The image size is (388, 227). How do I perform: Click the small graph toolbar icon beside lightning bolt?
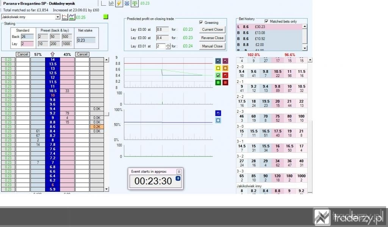click(x=111, y=3)
